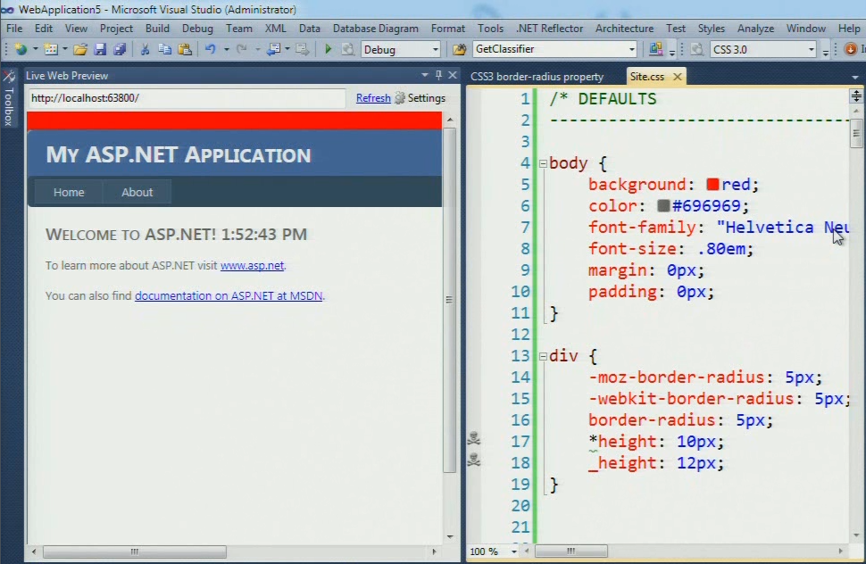Viewport: 866px width, 564px height.
Task: Start debugging with the green play icon
Action: tap(328, 50)
